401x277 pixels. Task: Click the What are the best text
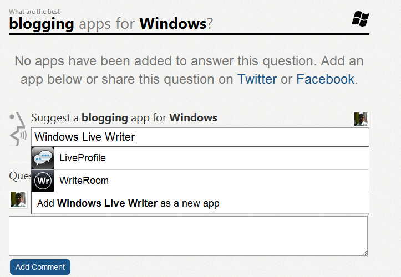(34, 12)
